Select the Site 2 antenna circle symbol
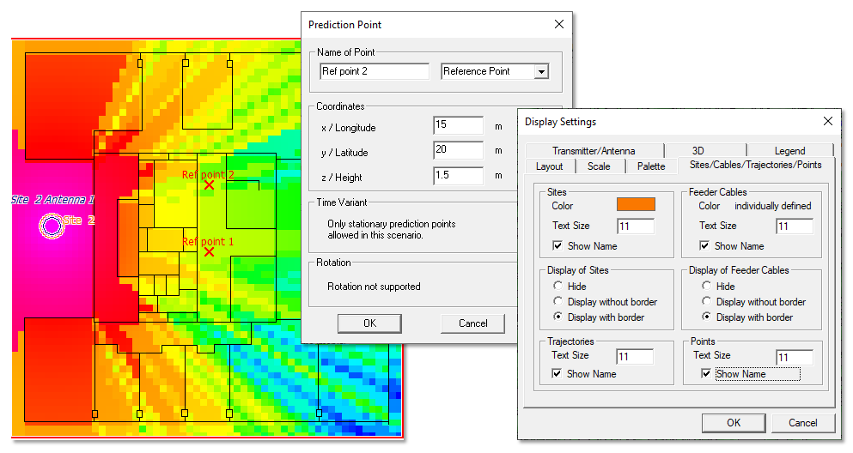 click(x=51, y=225)
